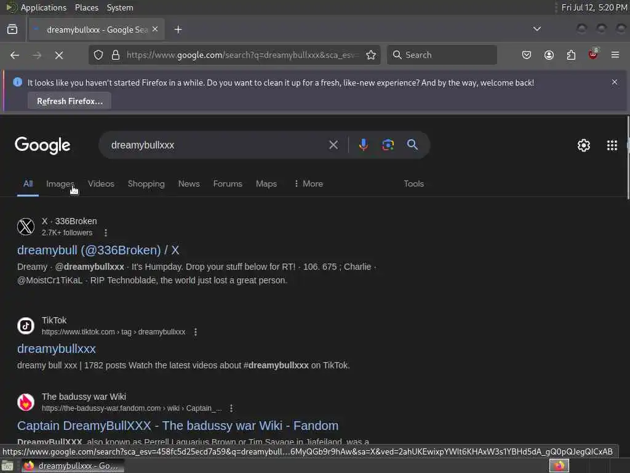Click the X · 336Broken source label
630x473 pixels.
[x=69, y=221]
